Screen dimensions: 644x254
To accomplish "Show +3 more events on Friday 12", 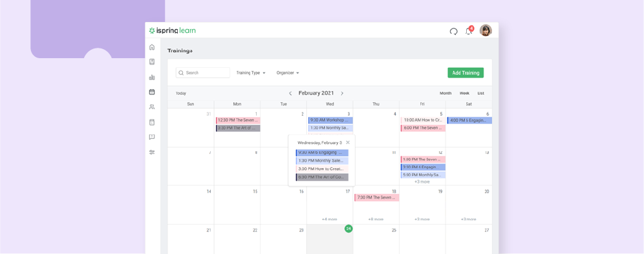I will pyautogui.click(x=422, y=182).
